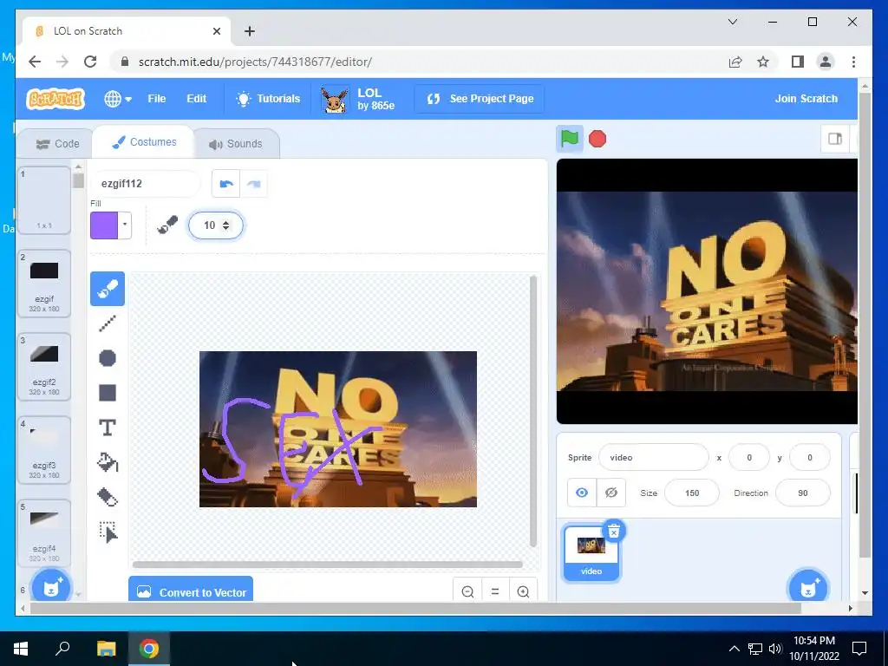Open Chrome three-dot menu
This screenshot has width=888, height=666.
[x=853, y=62]
